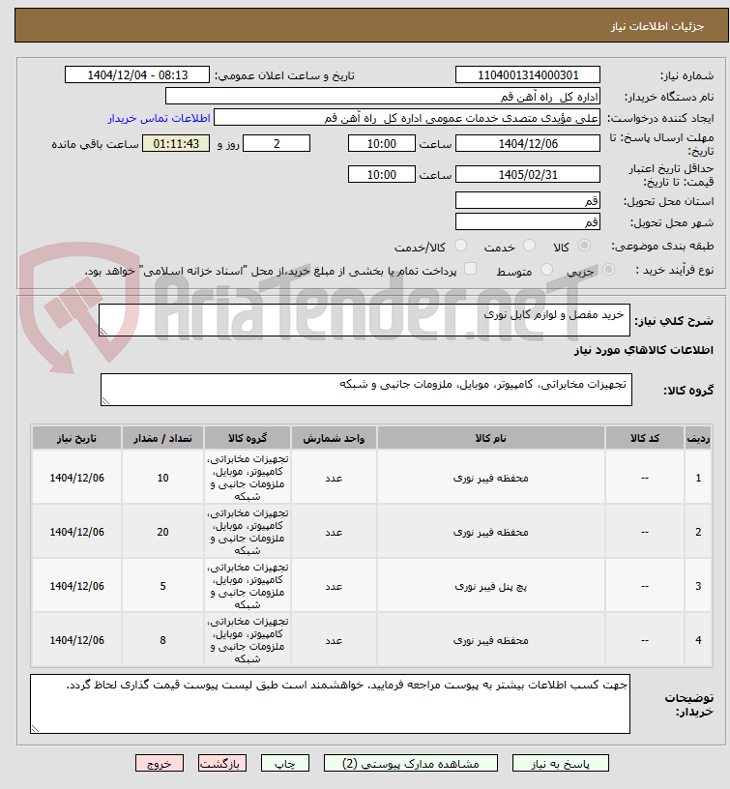Viewport: 730px width, 789px height.
Task: Click the تاریخ نیاز column header
Action: pos(76,438)
